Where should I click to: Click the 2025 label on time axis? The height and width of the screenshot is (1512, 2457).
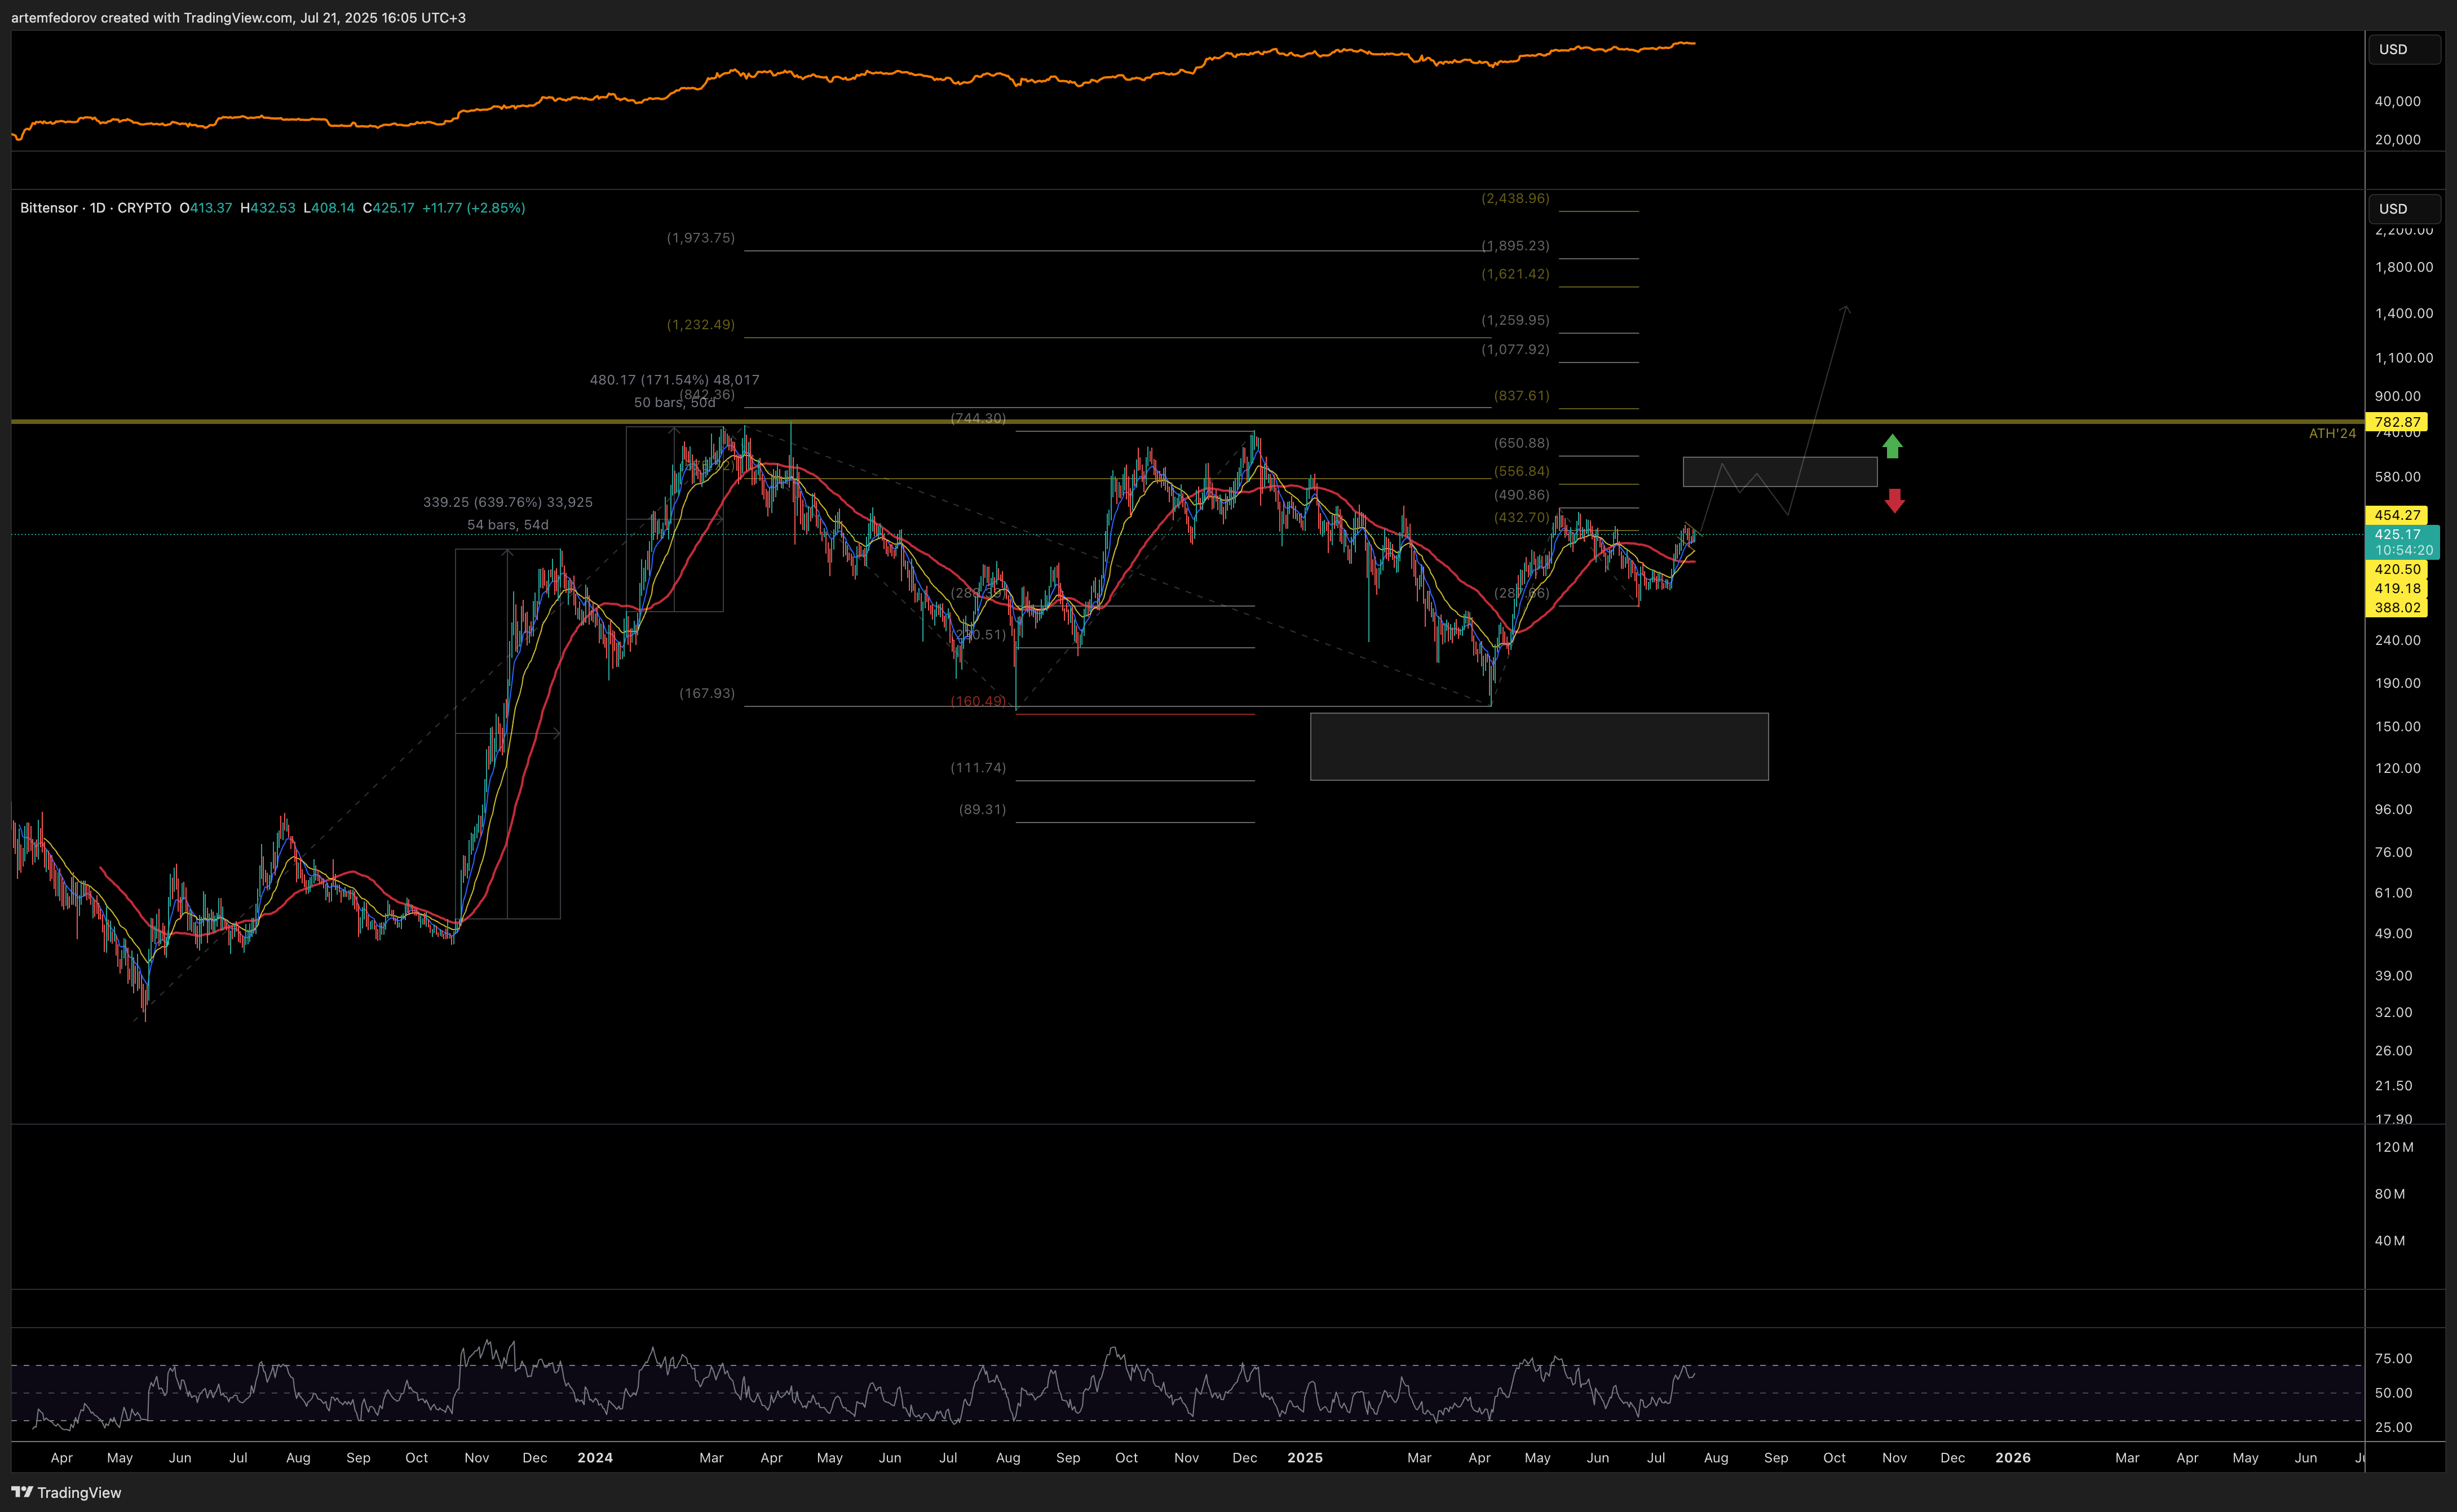1305,1457
